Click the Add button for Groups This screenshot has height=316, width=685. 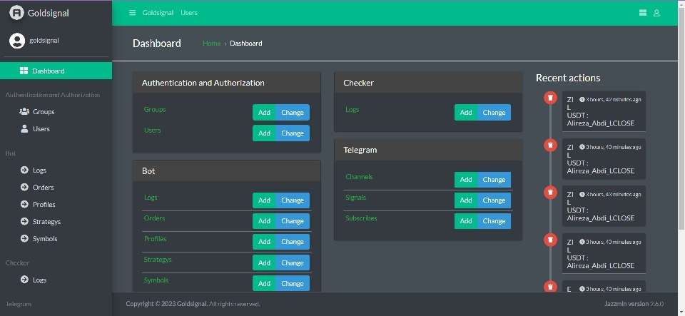click(264, 112)
